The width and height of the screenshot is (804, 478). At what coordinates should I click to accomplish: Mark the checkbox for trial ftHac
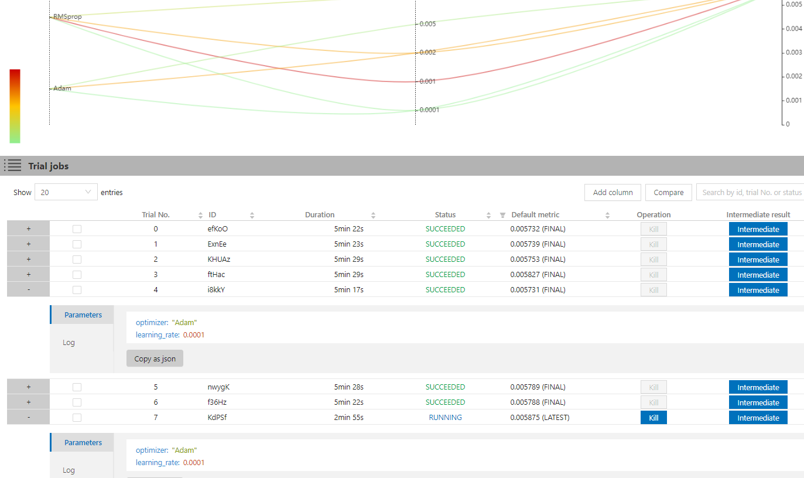(77, 275)
